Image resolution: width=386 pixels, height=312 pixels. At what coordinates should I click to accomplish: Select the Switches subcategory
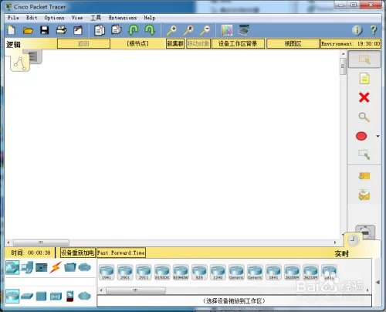click(27, 297)
